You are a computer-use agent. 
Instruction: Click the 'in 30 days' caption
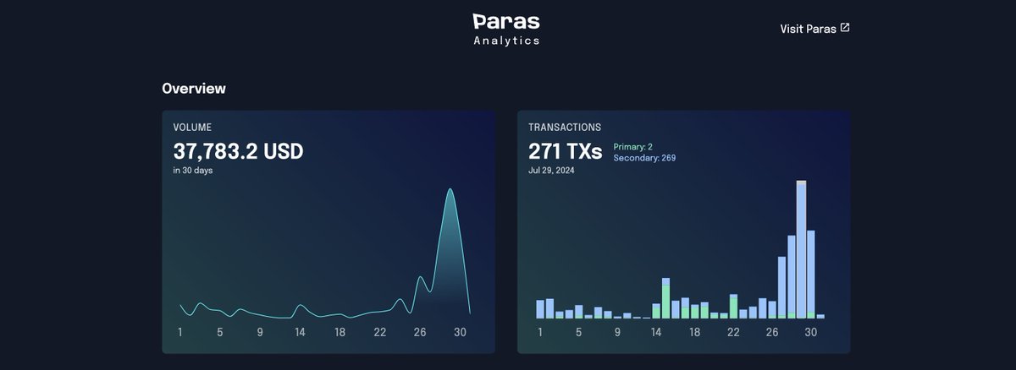pyautogui.click(x=192, y=171)
